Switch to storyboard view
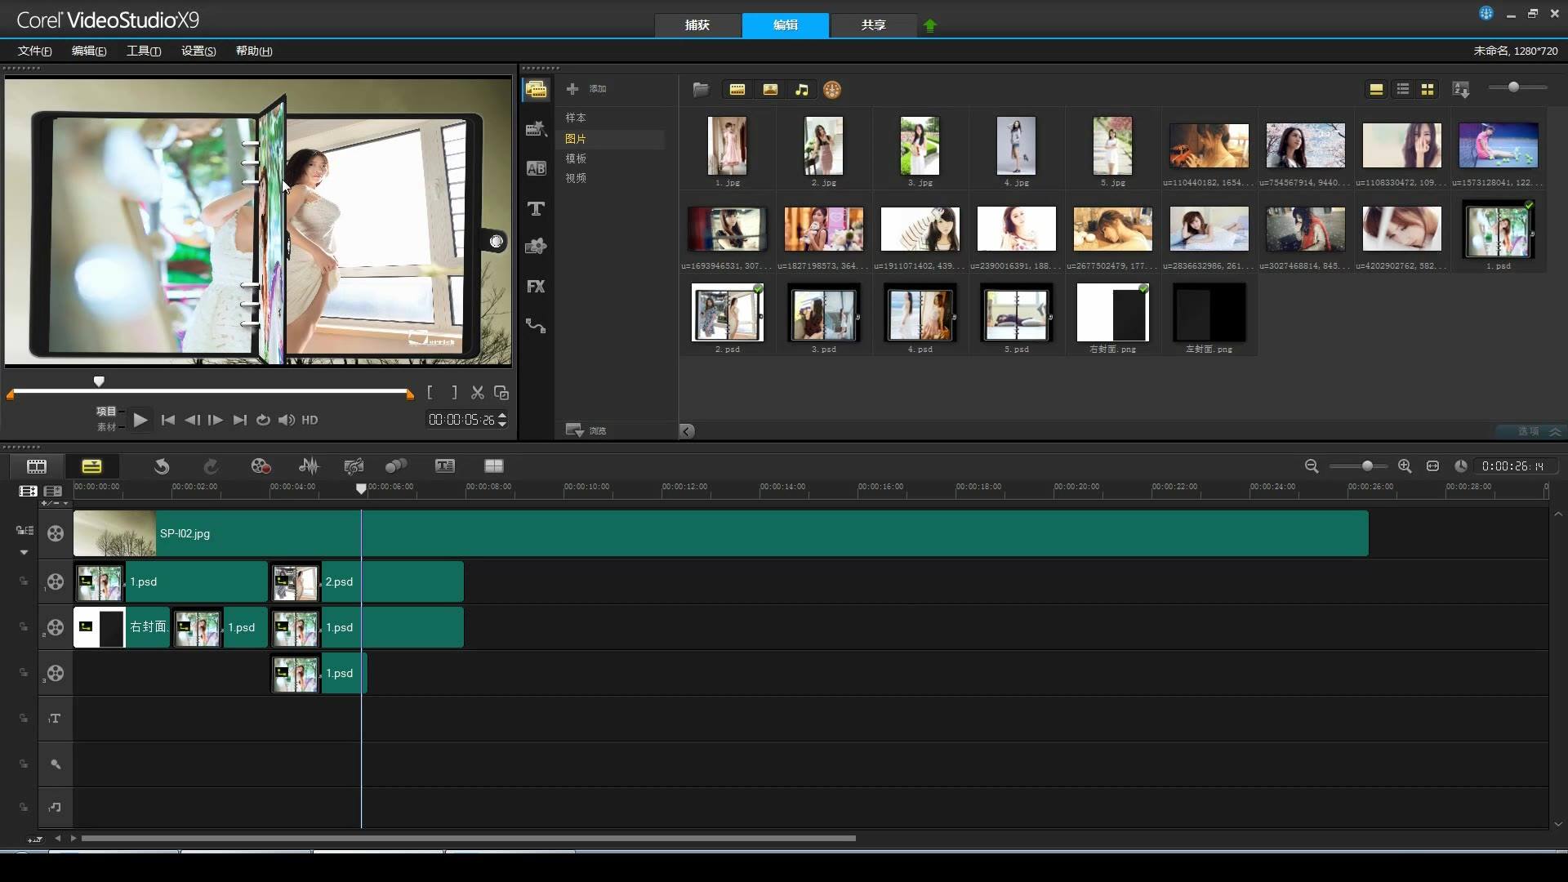 click(37, 466)
